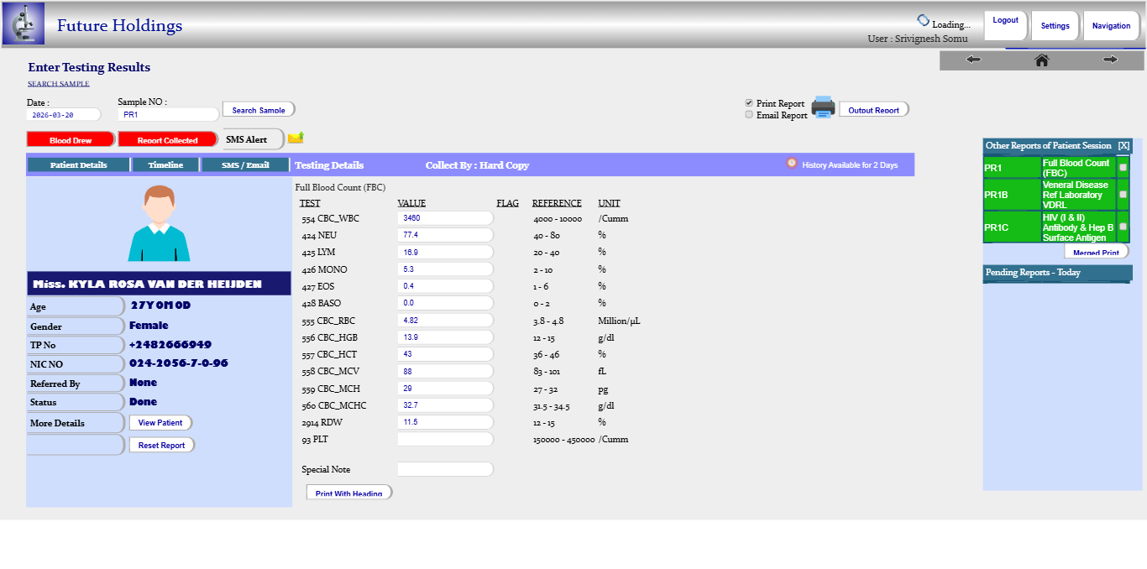Click the forward arrow navigation icon
Screen dimensions: 1147x569
[1110, 60]
